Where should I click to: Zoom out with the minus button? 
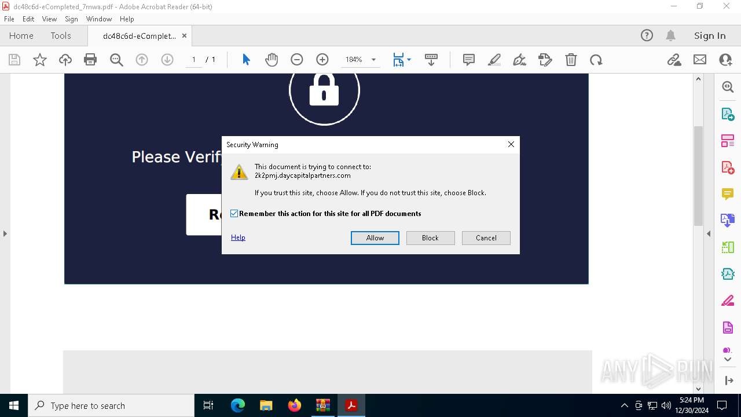pyautogui.click(x=297, y=60)
